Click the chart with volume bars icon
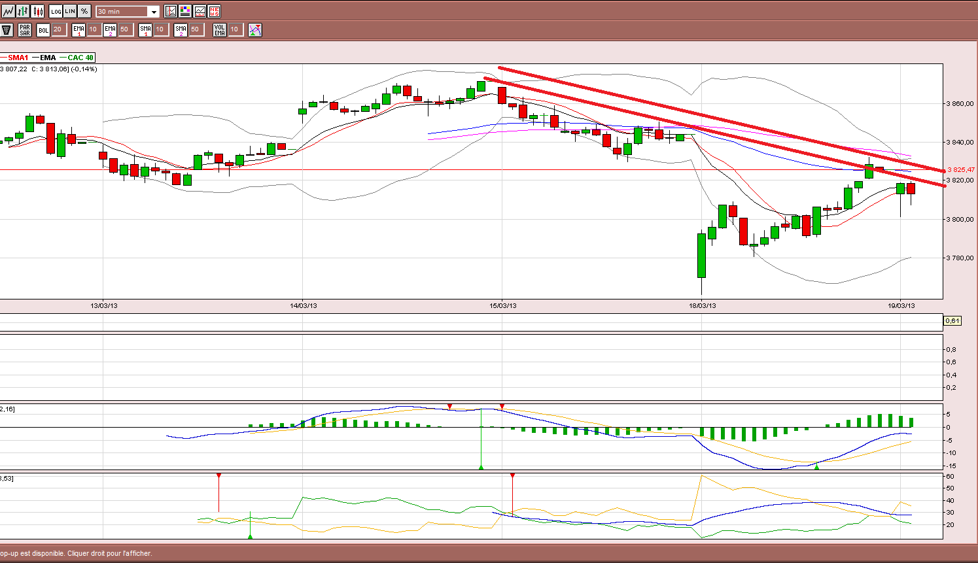This screenshot has width=978, height=563. pyautogui.click(x=200, y=11)
